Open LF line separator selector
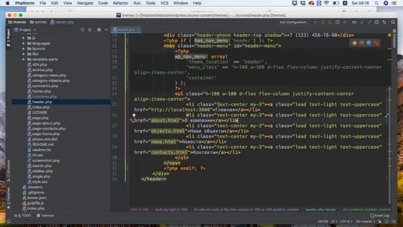The image size is (403, 227). 334,221
